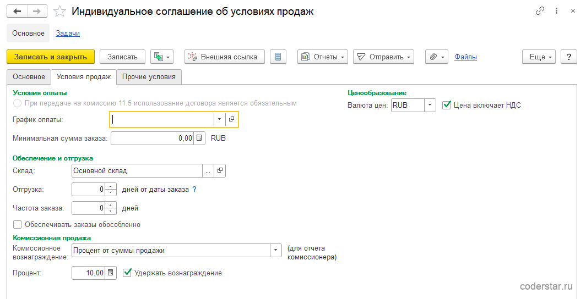The image size is (586, 299).
Task: Enable Обеспечивать заказы обособленно checkbox
Action: click(x=17, y=224)
